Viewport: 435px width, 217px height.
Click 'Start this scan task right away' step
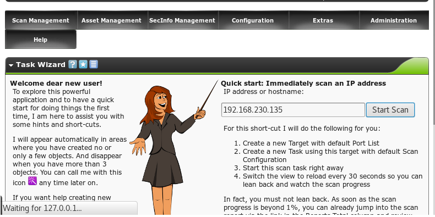(293, 168)
